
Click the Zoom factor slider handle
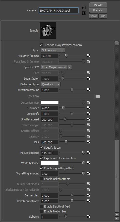63,78
